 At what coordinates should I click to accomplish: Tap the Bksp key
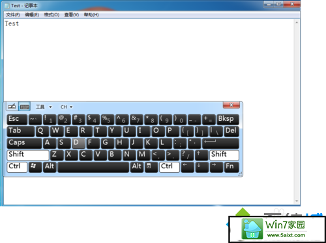[228, 120]
